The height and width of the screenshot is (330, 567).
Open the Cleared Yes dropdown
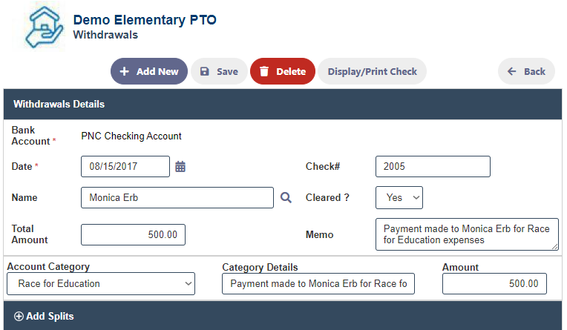tap(399, 197)
